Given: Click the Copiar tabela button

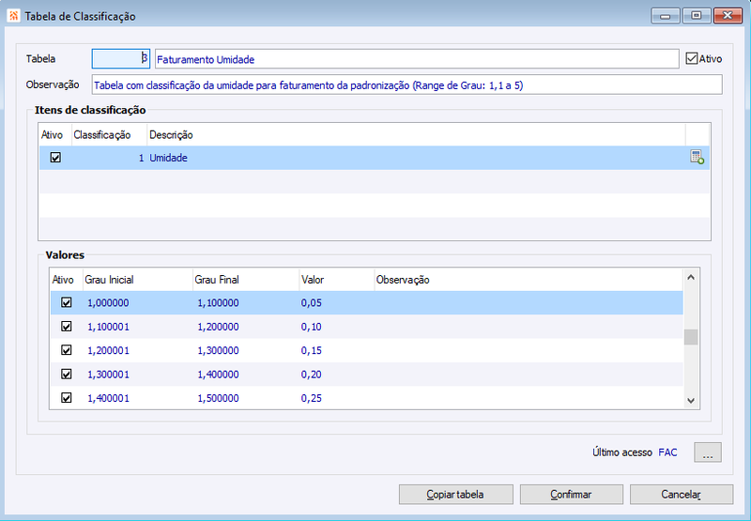Looking at the screenshot, I should point(455,494).
